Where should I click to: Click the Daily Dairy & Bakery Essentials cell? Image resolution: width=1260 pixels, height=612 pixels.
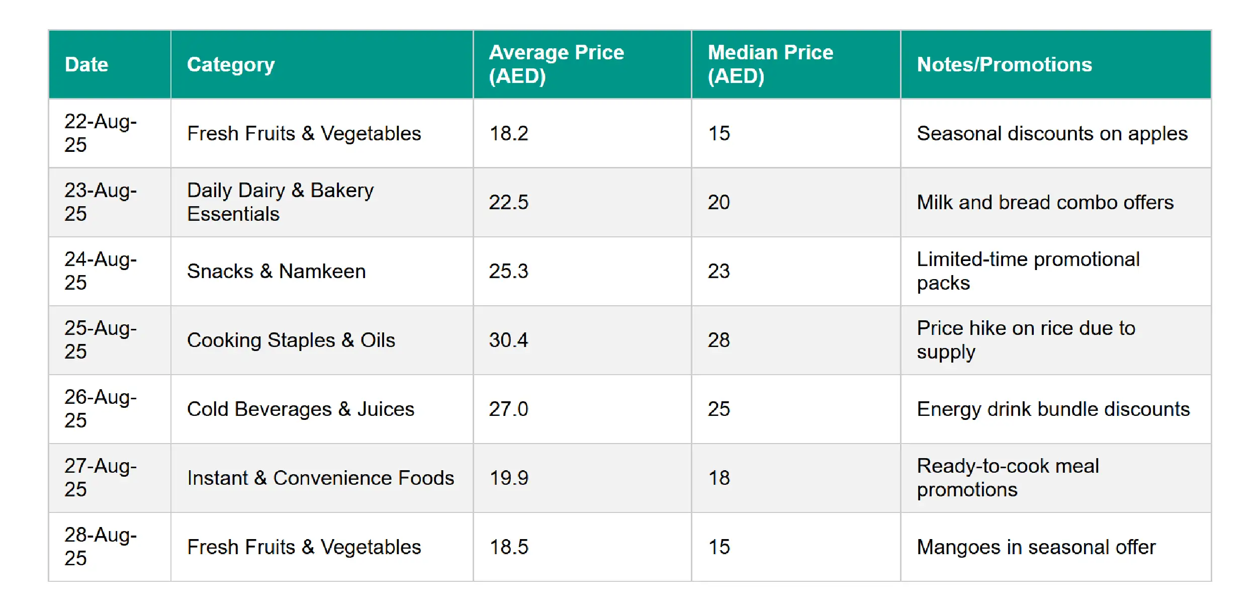(x=280, y=202)
